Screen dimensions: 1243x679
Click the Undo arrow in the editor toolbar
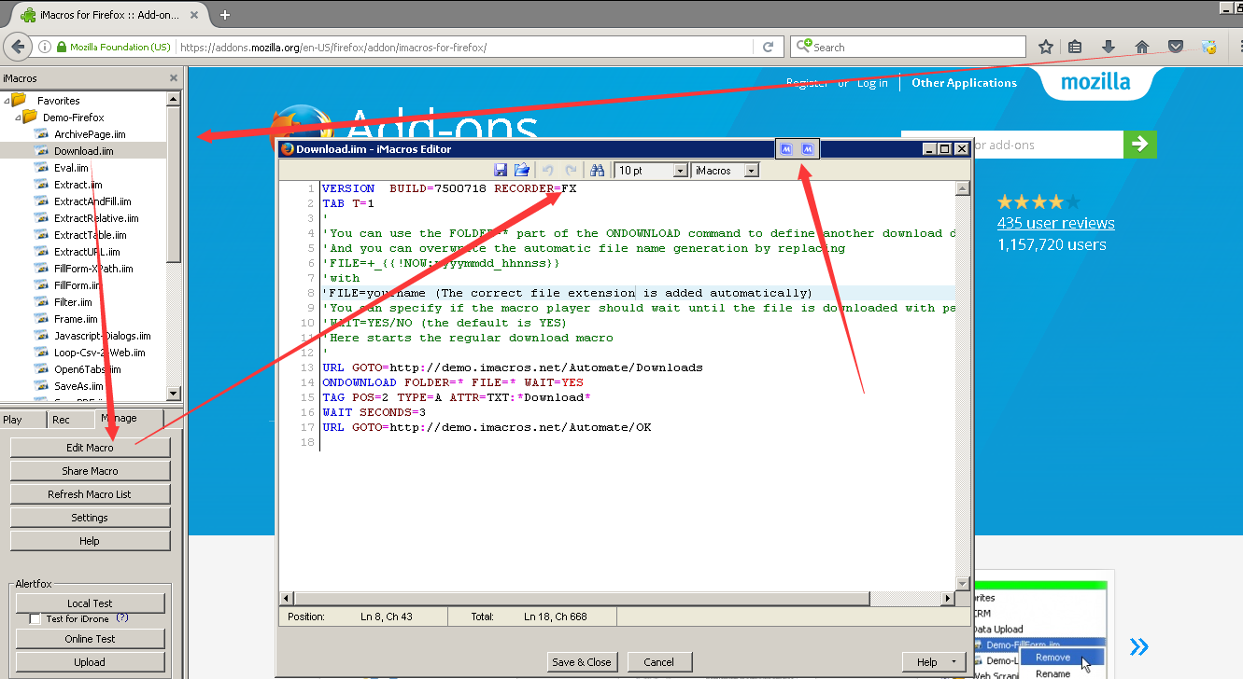[548, 171]
